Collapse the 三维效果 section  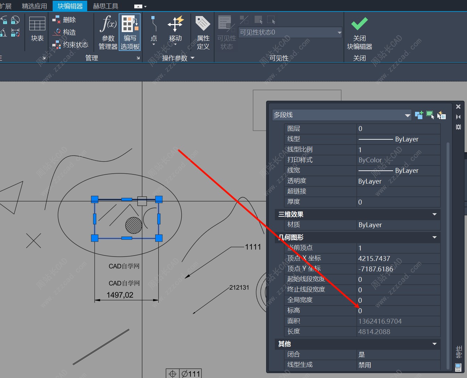click(x=435, y=215)
